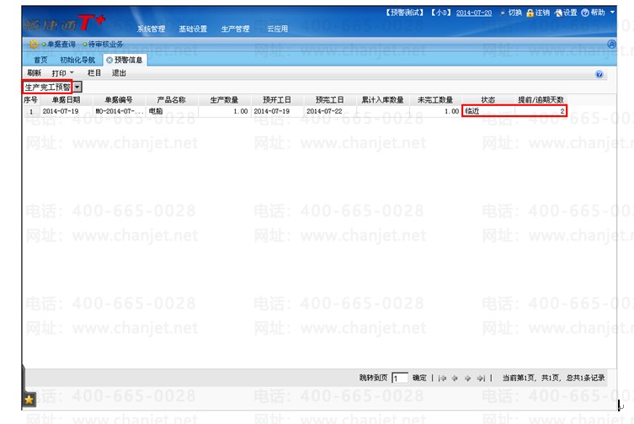Click the 切换 switch icon

(x=503, y=13)
